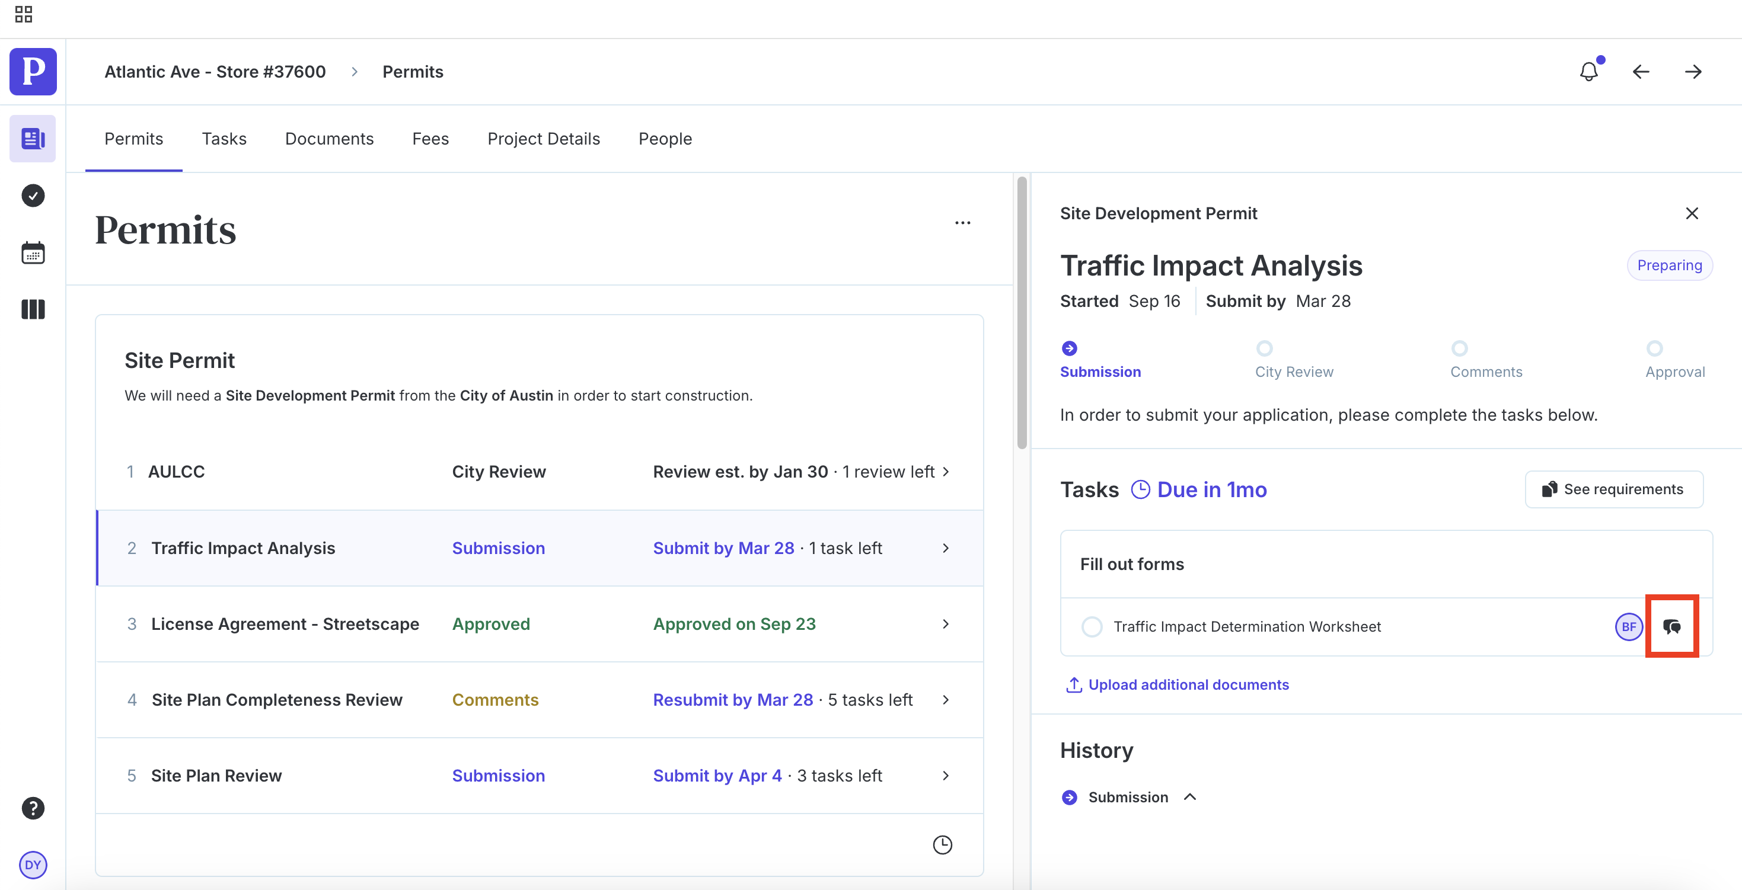Image resolution: width=1742 pixels, height=890 pixels.
Task: Open Permits three-dot options menu
Action: (x=962, y=223)
